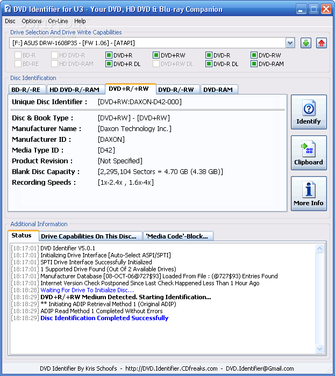Click the Daxon Technology Inc. manufacturer value

(x=134, y=129)
